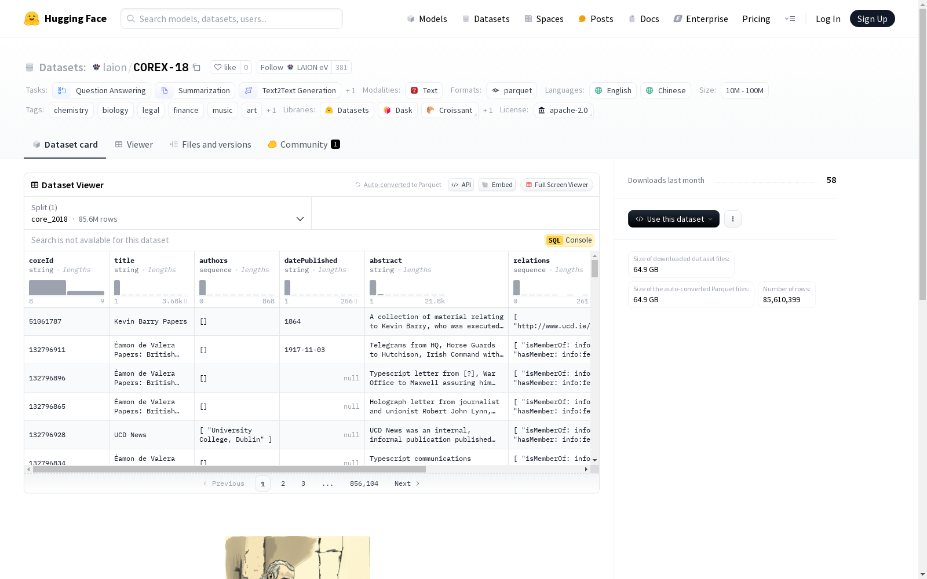Click the illustration thumbnail below the viewer
The image size is (927, 579).
[x=298, y=558]
